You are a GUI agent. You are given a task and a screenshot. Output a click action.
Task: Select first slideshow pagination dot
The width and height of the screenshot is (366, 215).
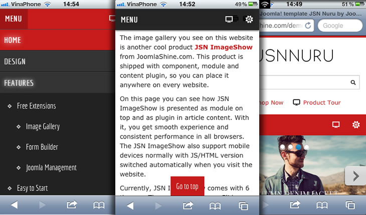[282, 147]
